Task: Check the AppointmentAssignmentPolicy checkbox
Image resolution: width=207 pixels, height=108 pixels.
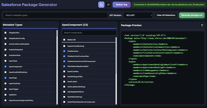Action: point(5,100)
